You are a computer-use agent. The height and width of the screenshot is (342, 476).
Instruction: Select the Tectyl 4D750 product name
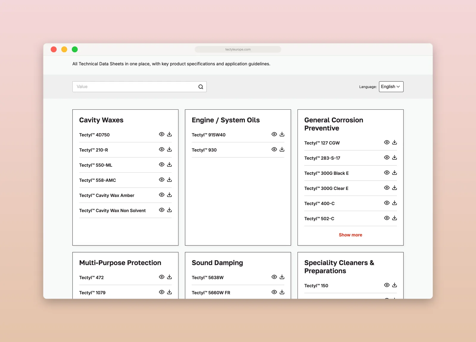click(x=94, y=135)
